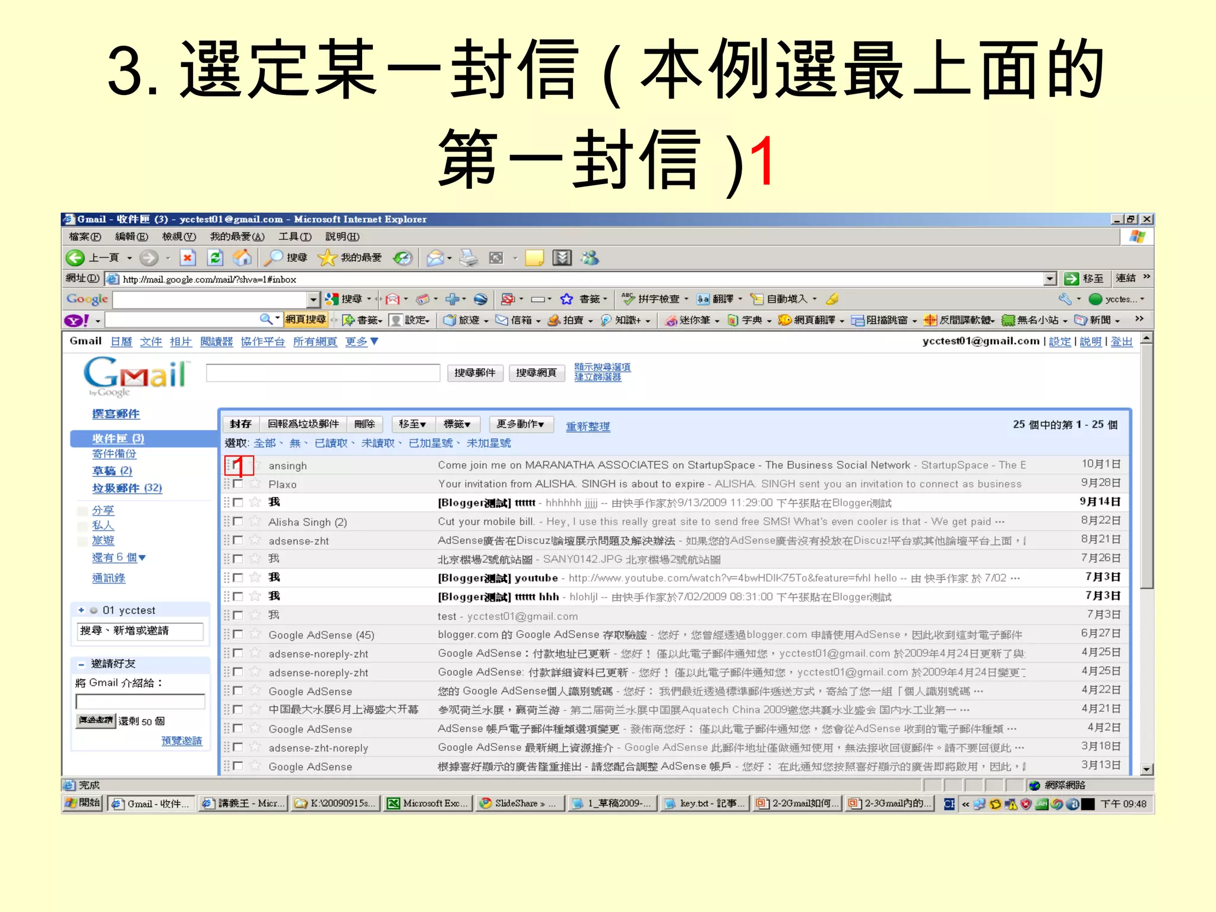Image resolution: width=1216 pixels, height=912 pixels.
Task: Click the Google toolbar spell check icon
Action: (628, 299)
